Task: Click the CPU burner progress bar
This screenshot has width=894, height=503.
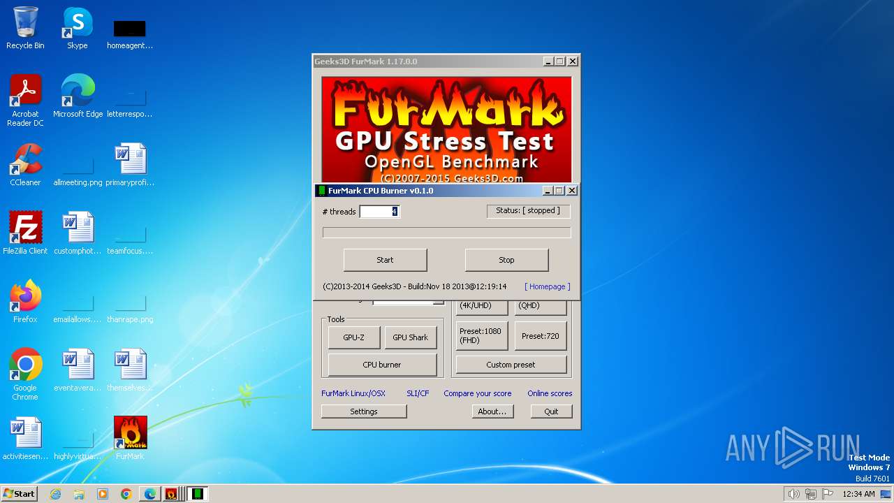Action: pos(446,233)
